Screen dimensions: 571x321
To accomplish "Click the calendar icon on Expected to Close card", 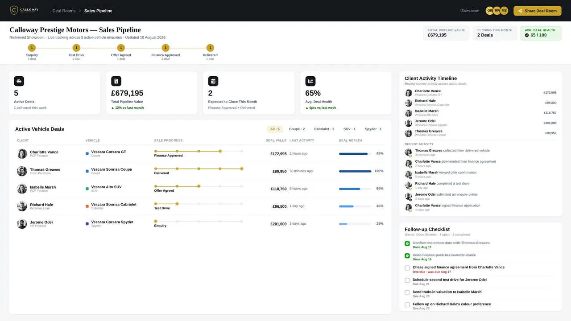I will tap(213, 81).
